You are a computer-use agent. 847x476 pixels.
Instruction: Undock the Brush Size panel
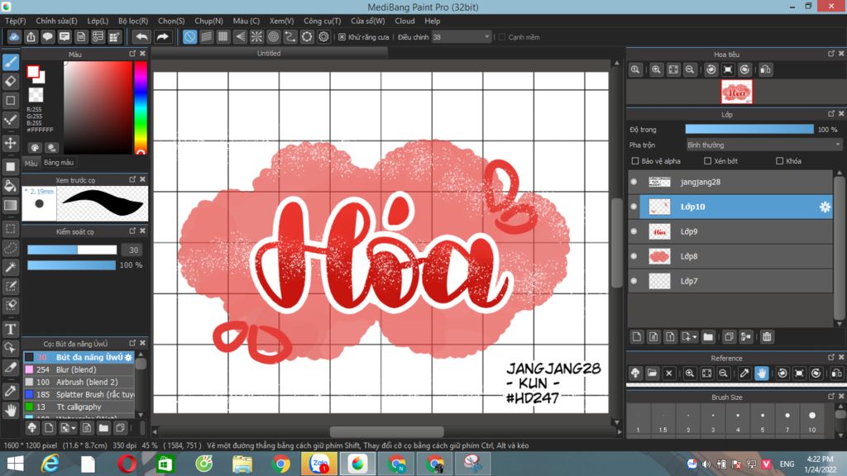click(830, 397)
